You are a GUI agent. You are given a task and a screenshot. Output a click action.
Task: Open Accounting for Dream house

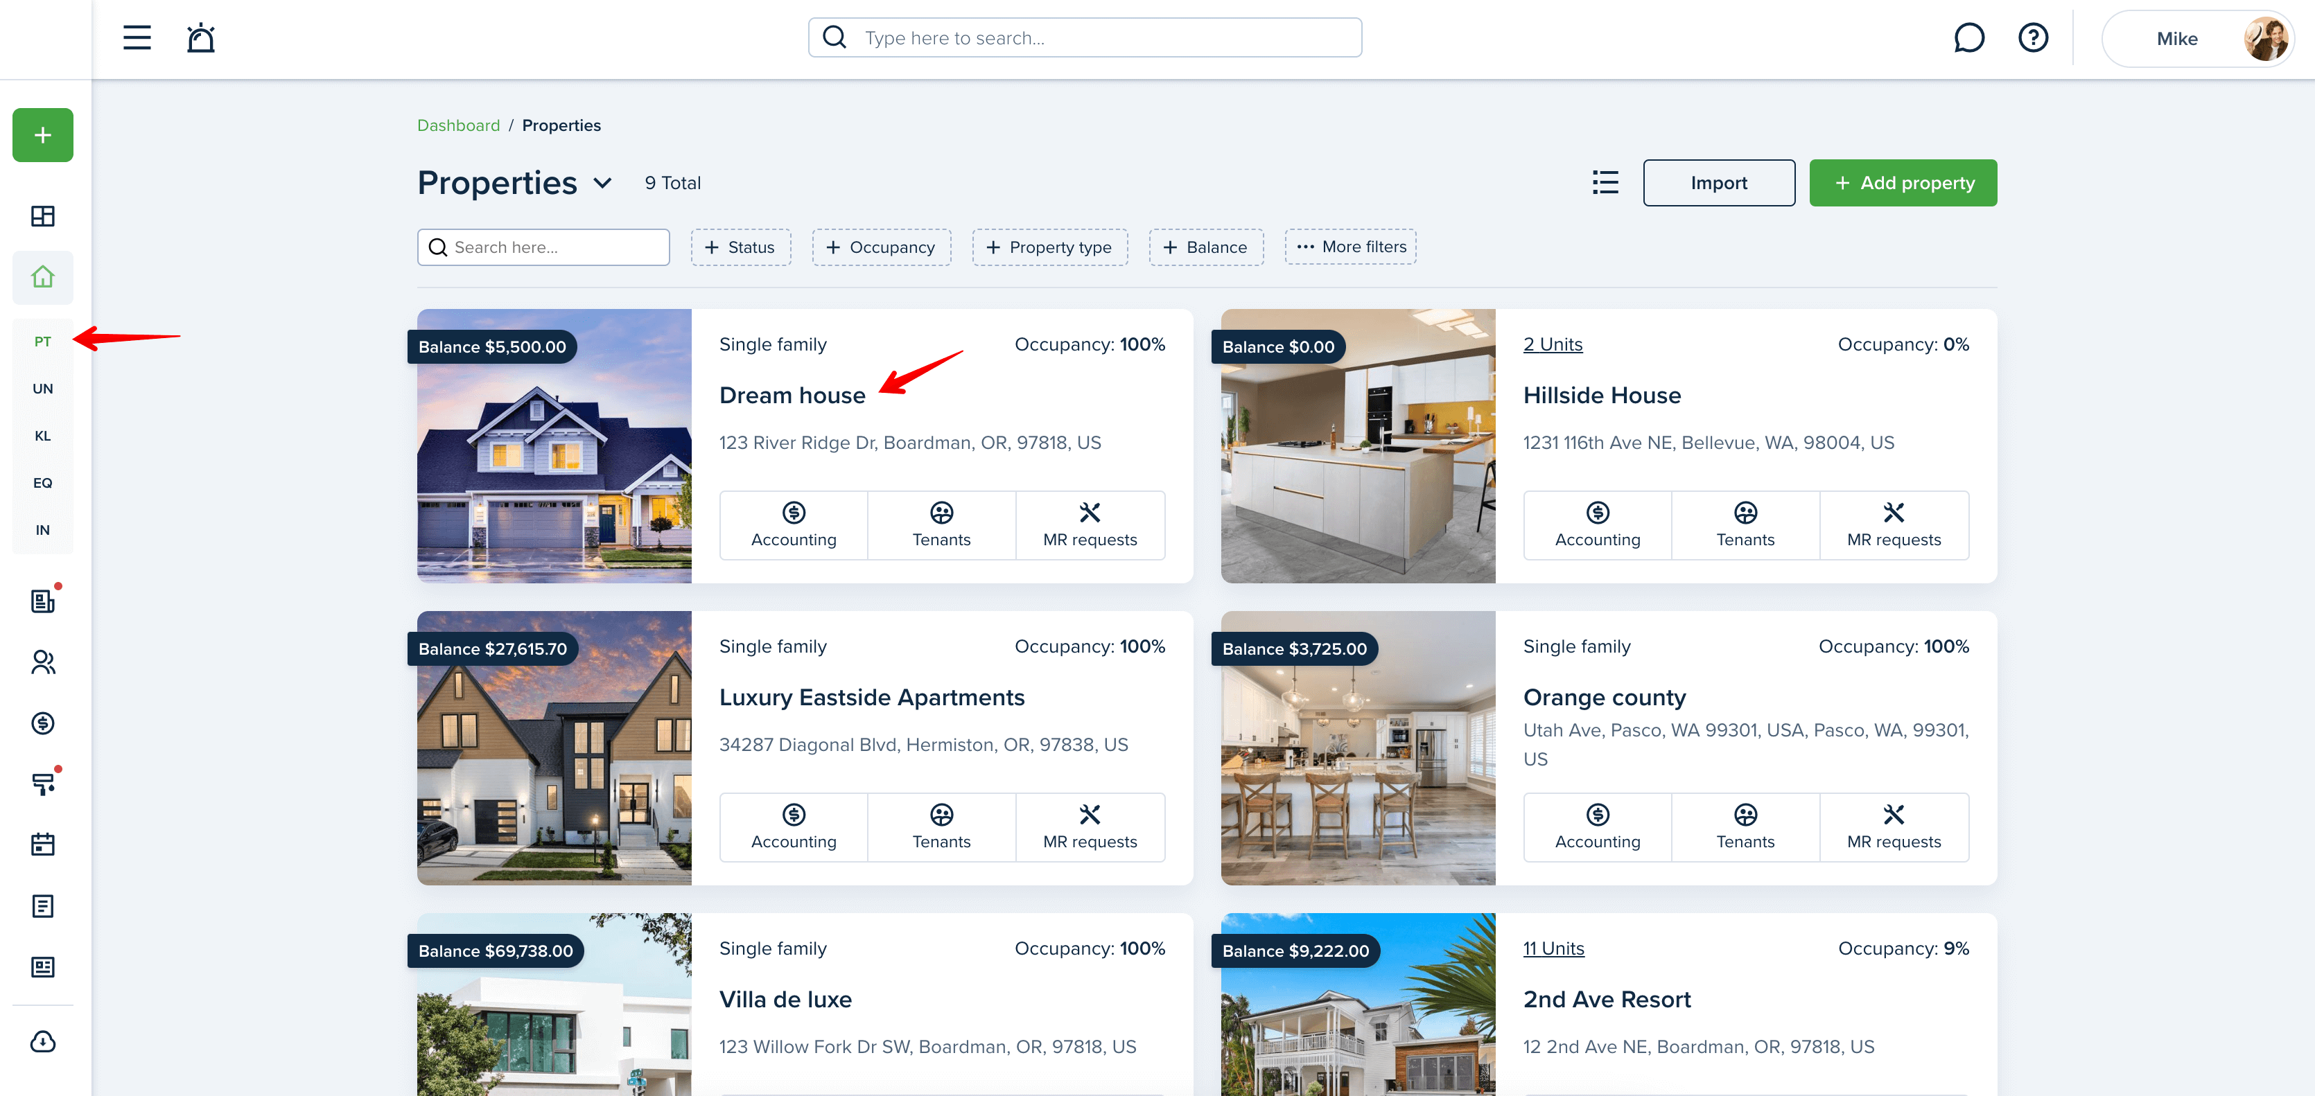(794, 526)
